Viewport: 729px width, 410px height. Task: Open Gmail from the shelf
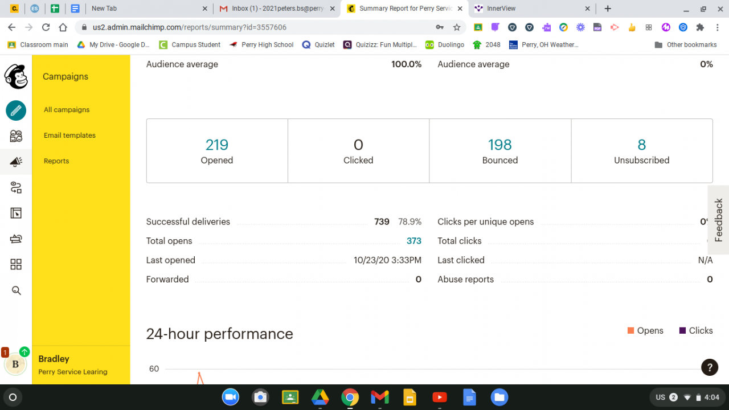pos(380,397)
